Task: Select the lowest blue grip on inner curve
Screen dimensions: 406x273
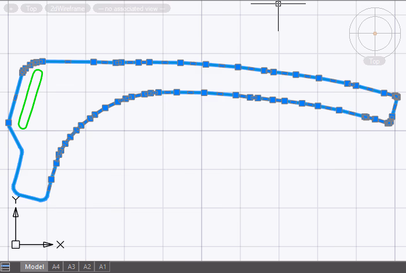Action: click(52, 179)
